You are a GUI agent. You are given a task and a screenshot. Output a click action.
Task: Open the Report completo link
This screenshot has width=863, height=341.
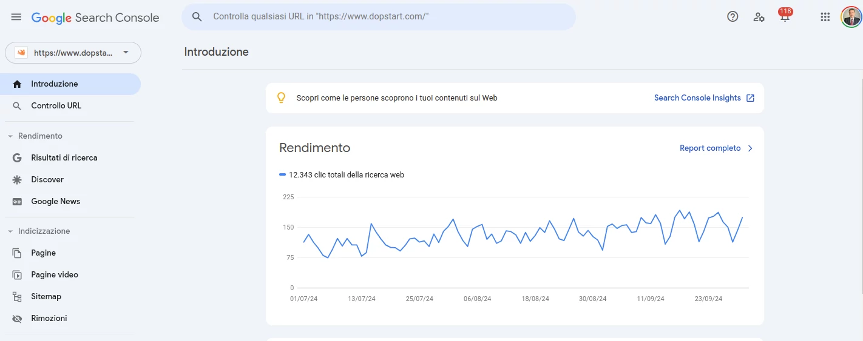click(710, 148)
